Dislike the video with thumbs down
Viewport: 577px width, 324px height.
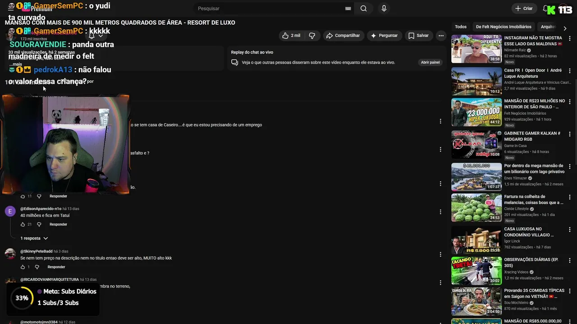pyautogui.click(x=312, y=36)
